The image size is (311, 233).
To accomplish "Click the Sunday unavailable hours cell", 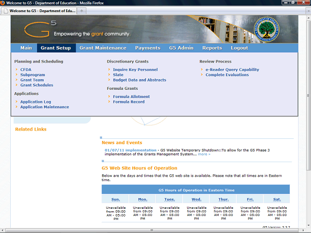I will [x=116, y=213].
